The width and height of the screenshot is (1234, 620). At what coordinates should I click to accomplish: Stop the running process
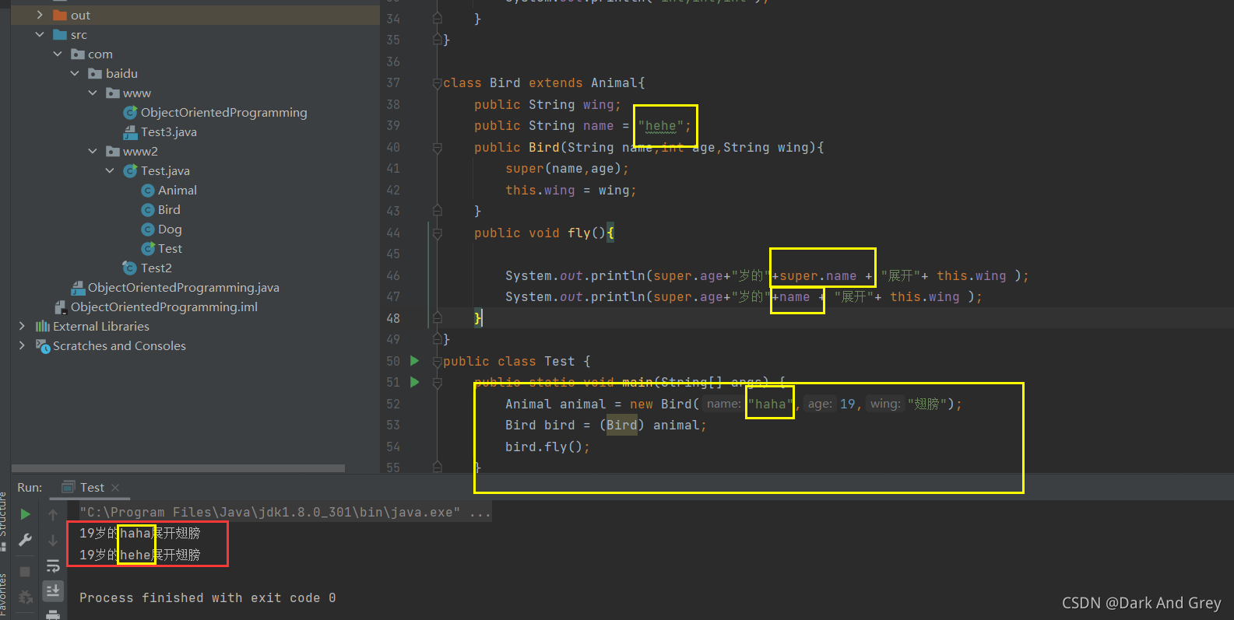tap(25, 572)
